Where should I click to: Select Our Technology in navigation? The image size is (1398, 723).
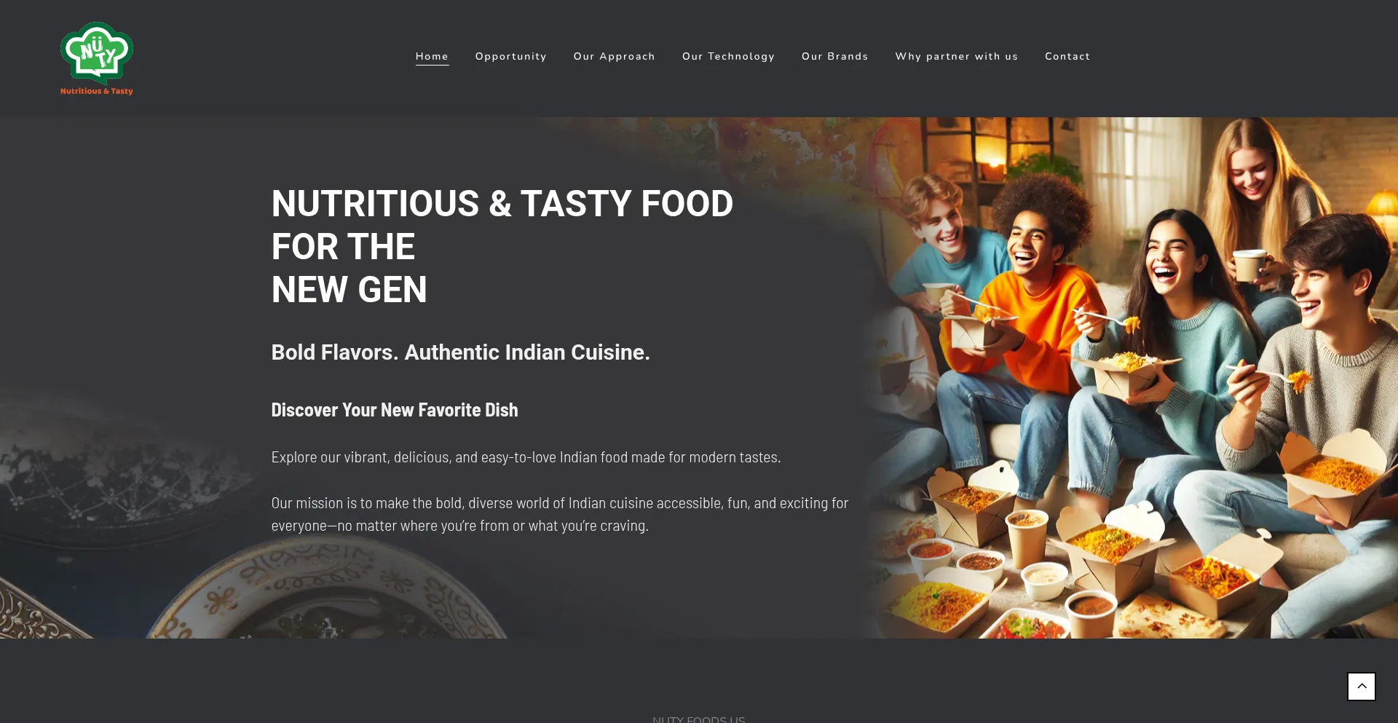pos(728,56)
